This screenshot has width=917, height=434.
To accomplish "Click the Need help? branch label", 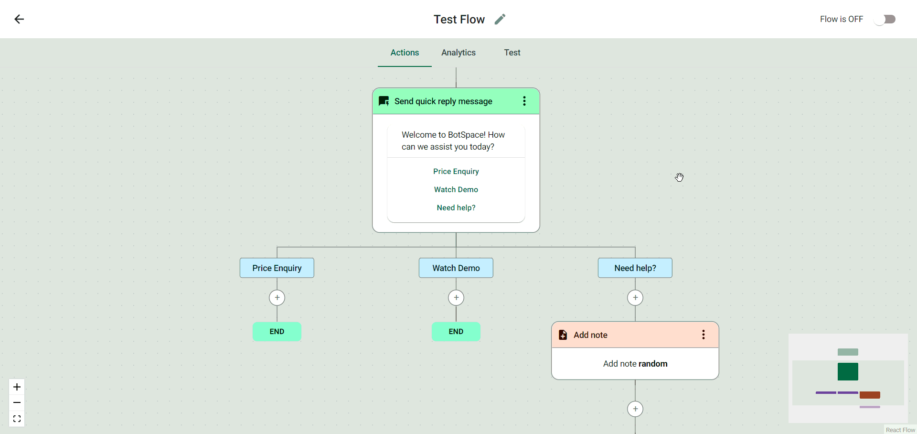I will (x=635, y=268).
